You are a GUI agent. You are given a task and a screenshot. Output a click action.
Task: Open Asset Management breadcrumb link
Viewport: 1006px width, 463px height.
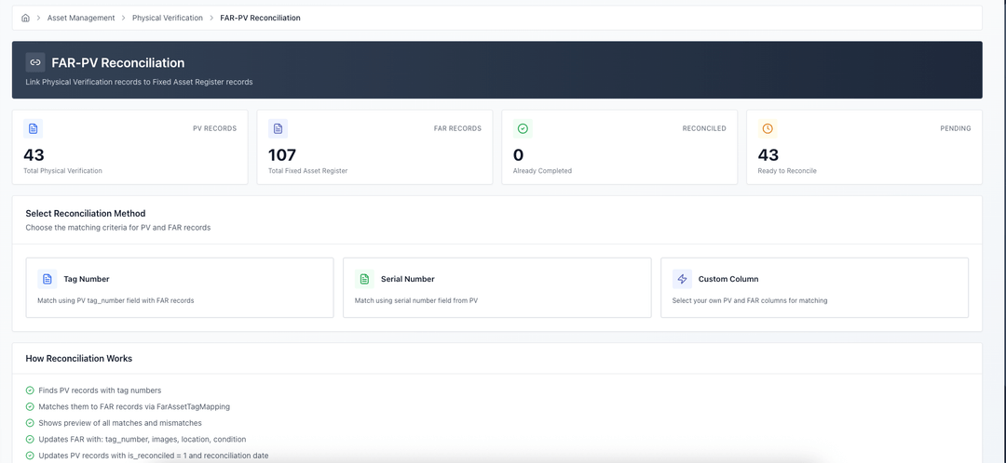81,18
